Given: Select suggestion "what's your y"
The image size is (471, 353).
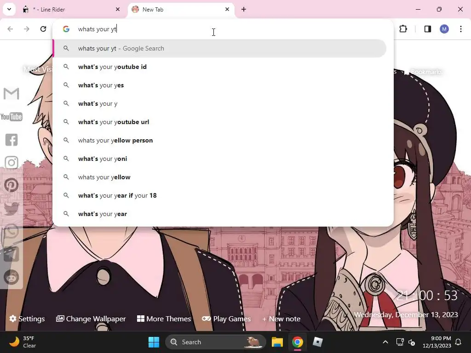Looking at the screenshot, I should [219, 103].
